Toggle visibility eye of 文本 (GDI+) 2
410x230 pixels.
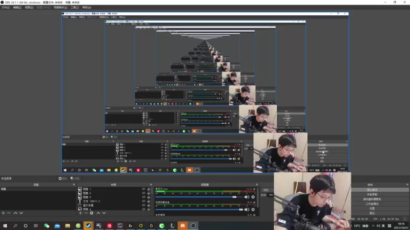143,201
